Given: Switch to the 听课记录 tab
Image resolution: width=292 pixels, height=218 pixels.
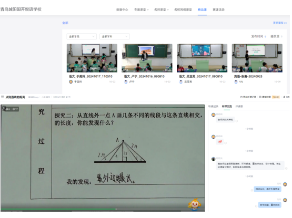Looking at the screenshot, I should click(x=213, y=107).
